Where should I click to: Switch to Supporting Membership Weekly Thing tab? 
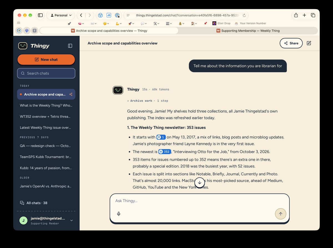click(x=248, y=31)
